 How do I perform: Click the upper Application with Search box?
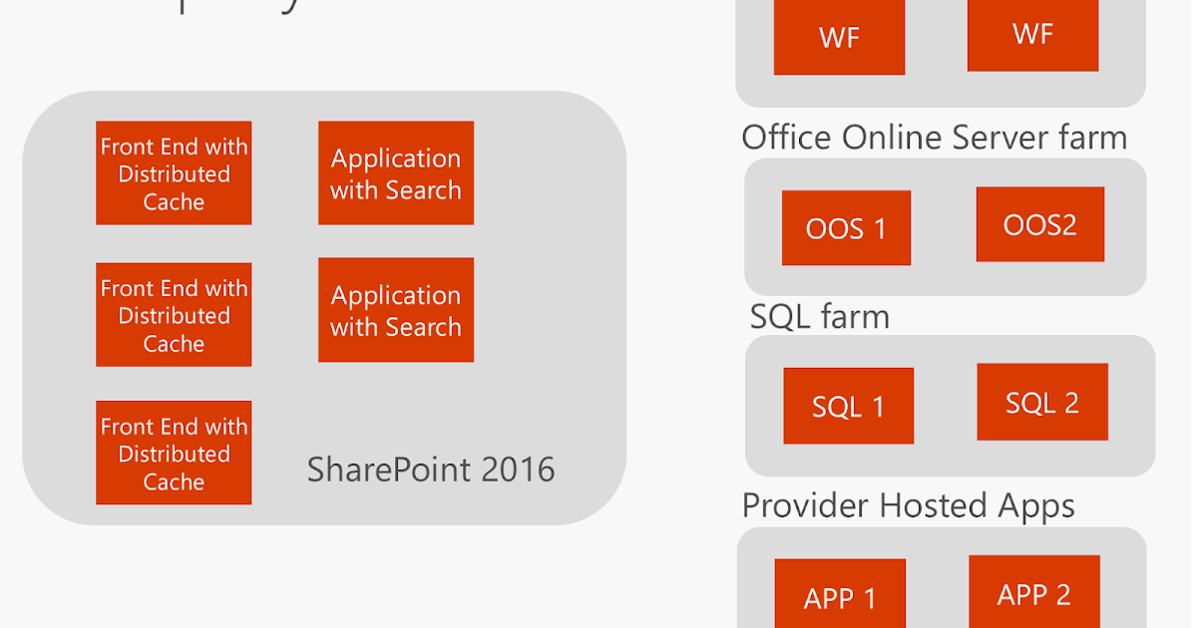click(395, 173)
